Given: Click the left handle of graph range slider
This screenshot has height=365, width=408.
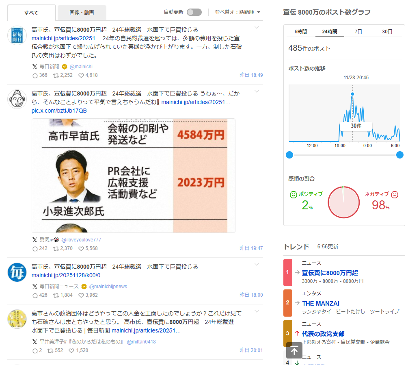Looking at the screenshot, I should tap(289, 155).
